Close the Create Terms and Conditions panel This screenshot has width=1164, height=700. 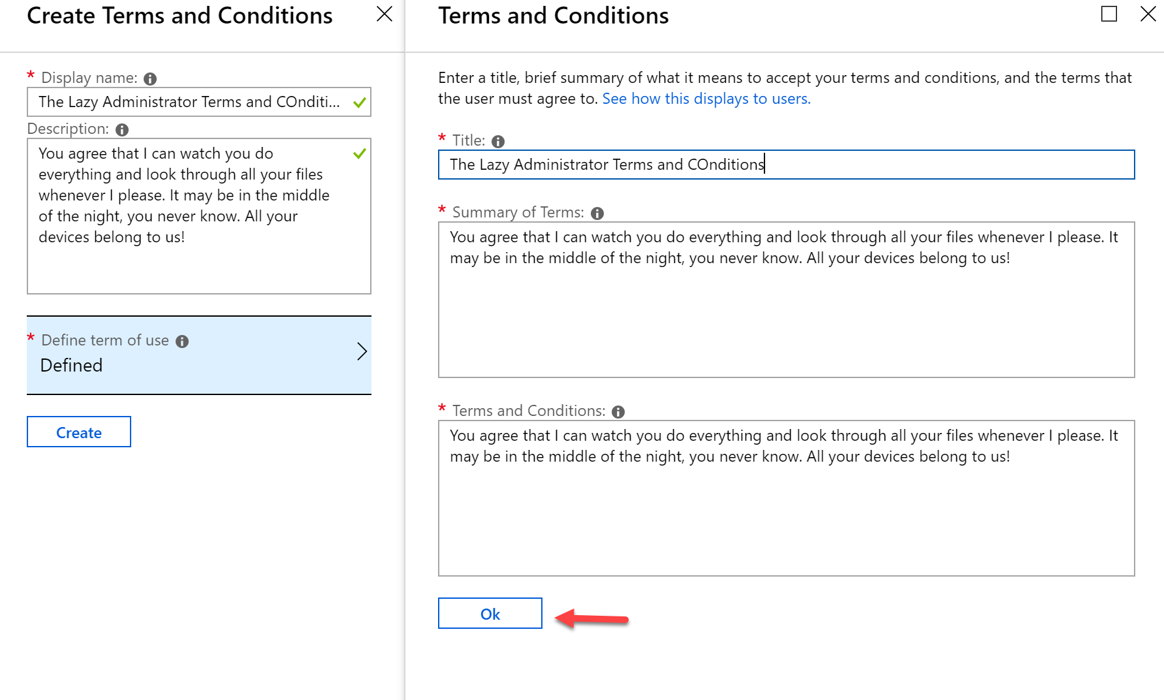pyautogui.click(x=385, y=14)
